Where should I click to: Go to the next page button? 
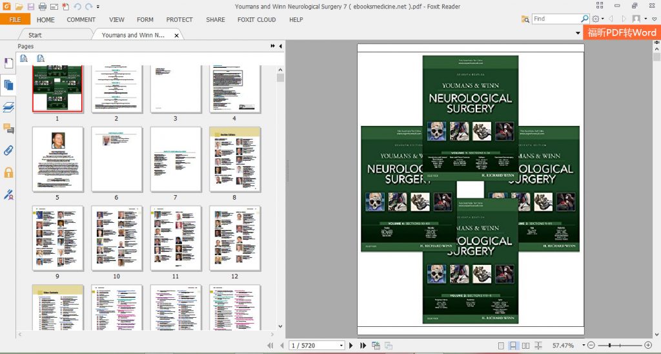pos(351,345)
